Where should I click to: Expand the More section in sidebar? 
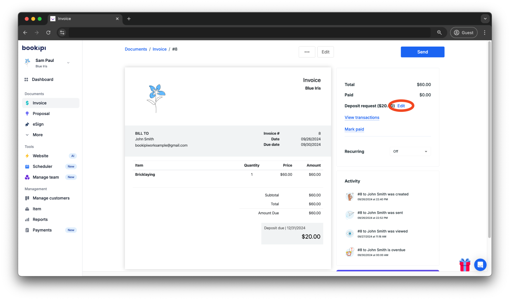coord(37,135)
